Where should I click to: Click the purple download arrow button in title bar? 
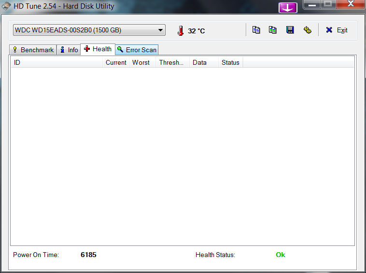(x=288, y=7)
